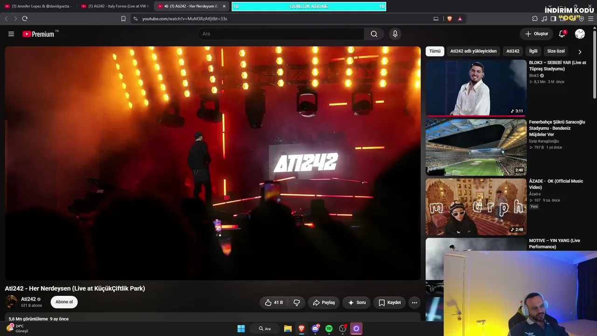Screen dimensions: 597x336
Task: Close the Ati242 Her Nerdeysen tab
Action: [224, 6]
